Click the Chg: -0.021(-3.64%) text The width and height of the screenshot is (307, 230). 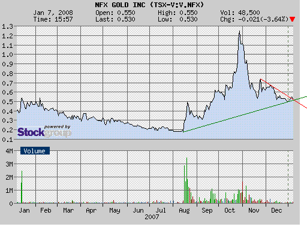pyautogui.click(x=254, y=19)
